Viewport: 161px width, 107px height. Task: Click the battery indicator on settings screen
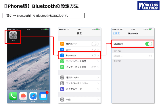point(97,29)
